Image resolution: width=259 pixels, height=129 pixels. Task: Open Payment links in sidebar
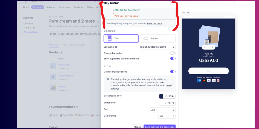click(x=31, y=32)
